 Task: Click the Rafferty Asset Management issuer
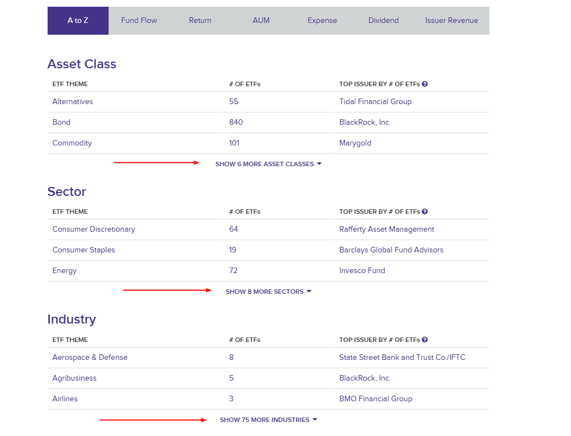pos(387,229)
